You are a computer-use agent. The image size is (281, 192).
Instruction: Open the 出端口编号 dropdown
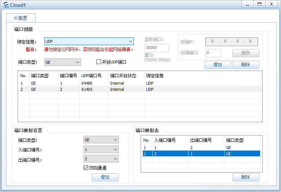coord(101,159)
